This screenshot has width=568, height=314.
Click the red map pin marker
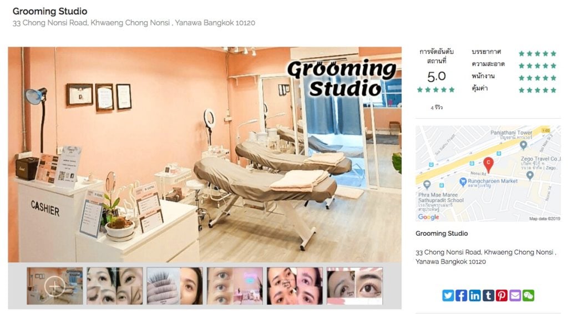click(488, 165)
